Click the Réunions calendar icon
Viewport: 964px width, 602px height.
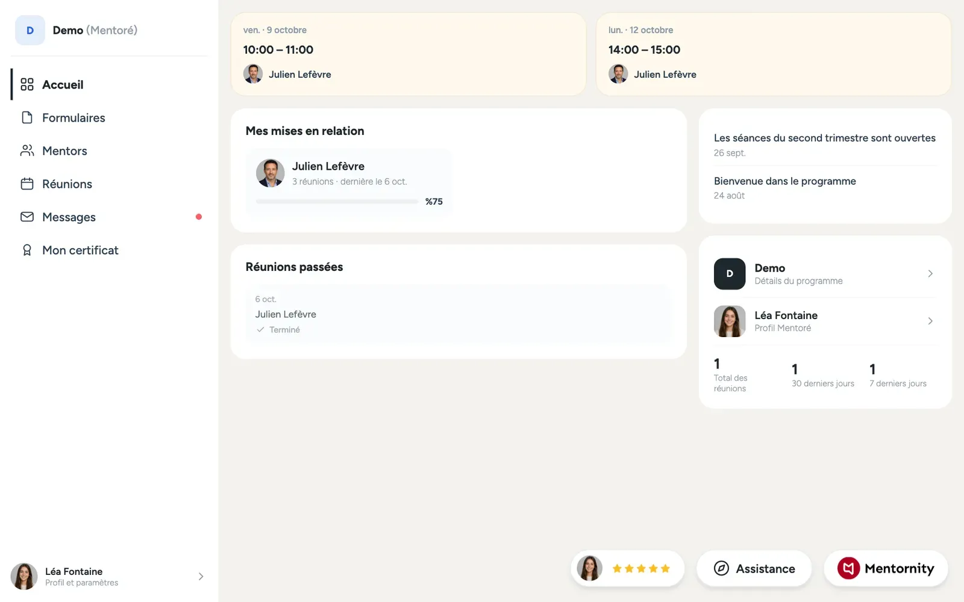pos(27,184)
